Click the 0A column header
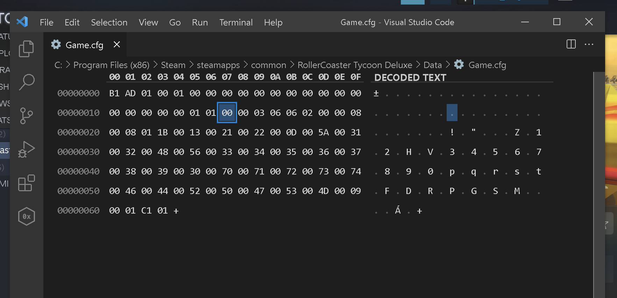This screenshot has width=617, height=298. 275,77
